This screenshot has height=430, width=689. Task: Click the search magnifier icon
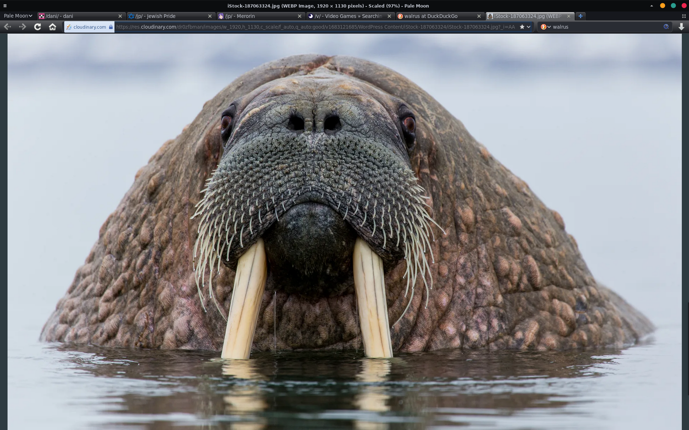click(x=666, y=27)
